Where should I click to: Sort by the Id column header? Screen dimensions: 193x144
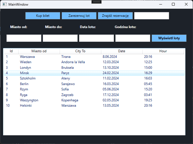tap(11, 51)
